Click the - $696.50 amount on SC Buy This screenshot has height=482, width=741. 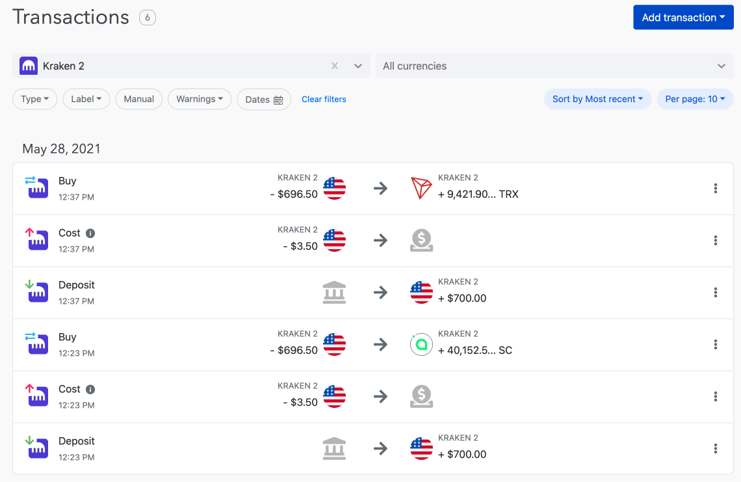(294, 351)
